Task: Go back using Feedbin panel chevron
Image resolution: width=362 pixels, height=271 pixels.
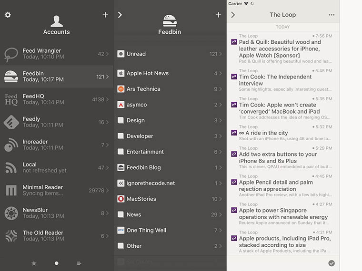Action: pyautogui.click(x=120, y=15)
